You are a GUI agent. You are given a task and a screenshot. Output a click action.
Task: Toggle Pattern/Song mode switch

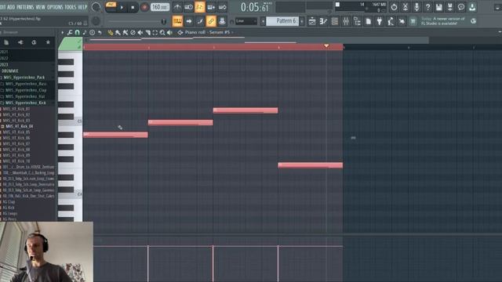coord(111,7)
